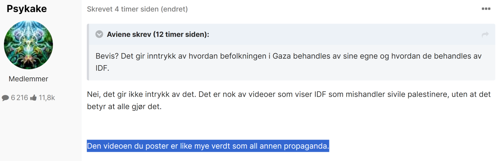Open Psykake's profile via the username
This screenshot has width=499, height=161.
(x=27, y=9)
